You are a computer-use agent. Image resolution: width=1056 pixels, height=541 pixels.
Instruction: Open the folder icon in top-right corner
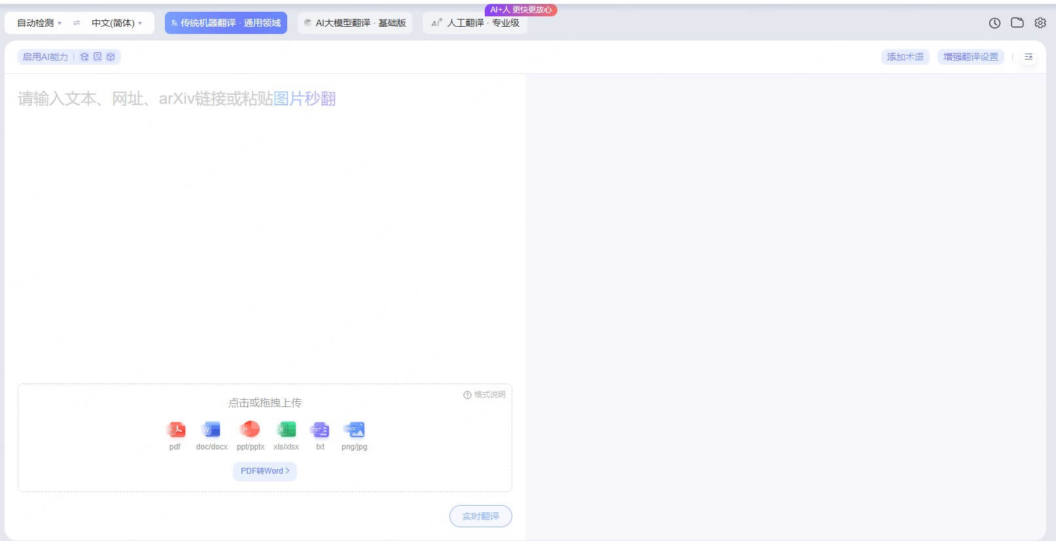pos(1017,23)
